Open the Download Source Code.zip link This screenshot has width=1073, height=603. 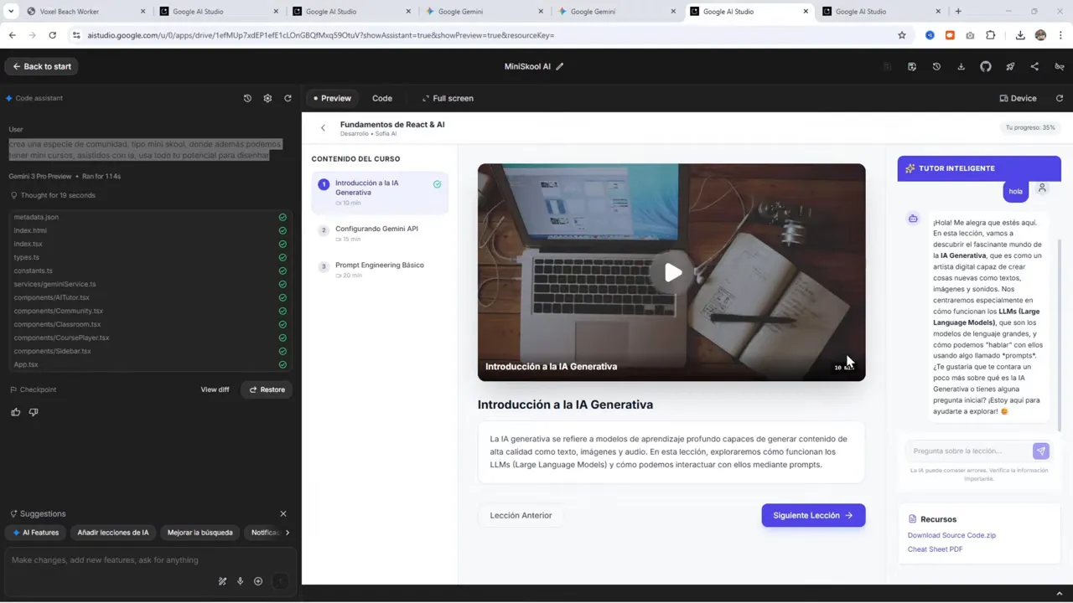951,535
